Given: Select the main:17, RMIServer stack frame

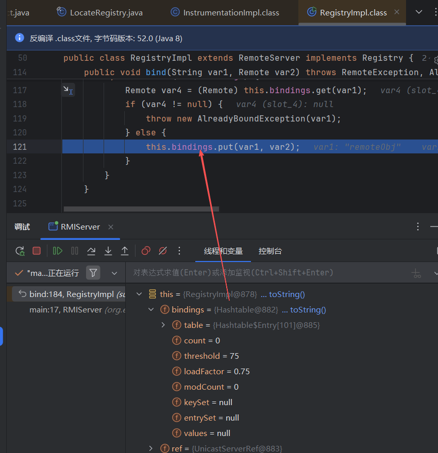Looking at the screenshot, I should tap(65, 310).
